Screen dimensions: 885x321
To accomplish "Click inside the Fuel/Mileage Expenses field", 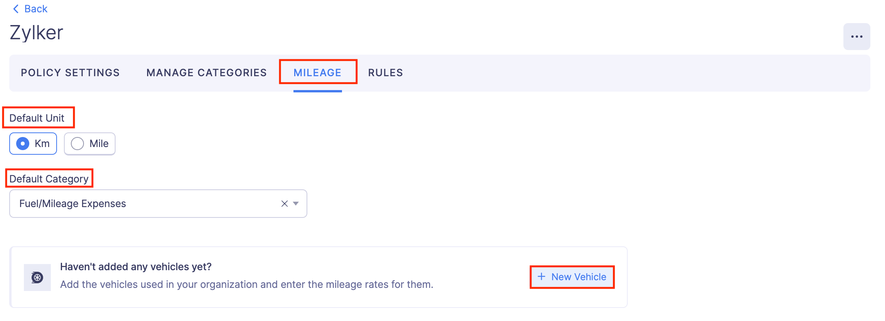I will pyautogui.click(x=116, y=203).
